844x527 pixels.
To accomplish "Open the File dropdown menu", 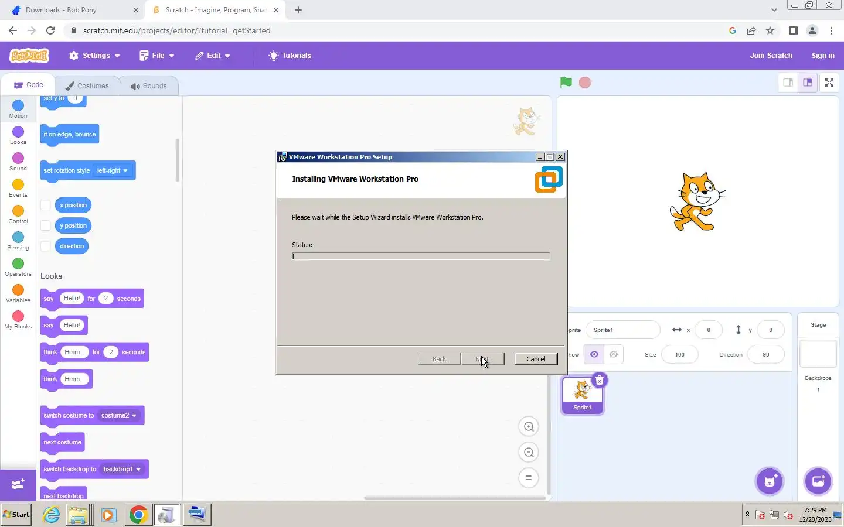I will [x=157, y=56].
